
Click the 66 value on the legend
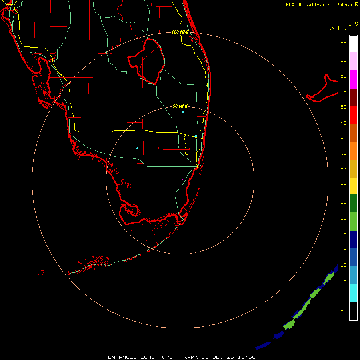click(x=344, y=44)
